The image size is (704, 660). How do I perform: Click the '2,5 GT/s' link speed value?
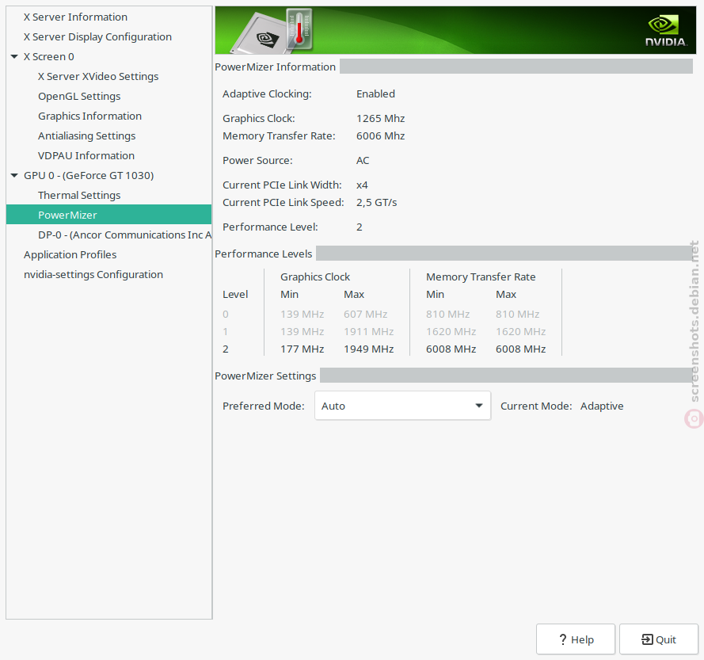pyautogui.click(x=377, y=203)
